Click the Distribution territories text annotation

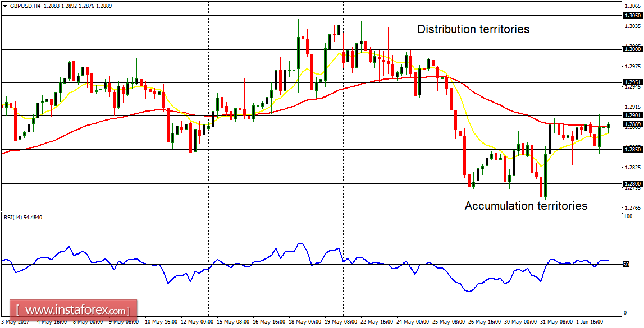point(473,29)
